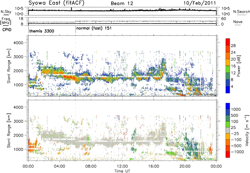Click the "60" Nave axis tick

coord(223,19)
